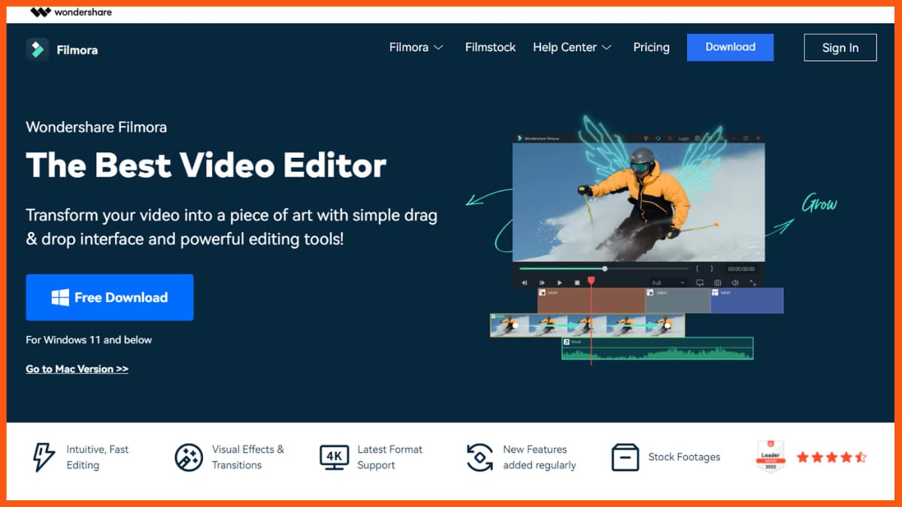The image size is (902, 507).
Task: Open the Filmora navigation dropdown
Action: [416, 47]
